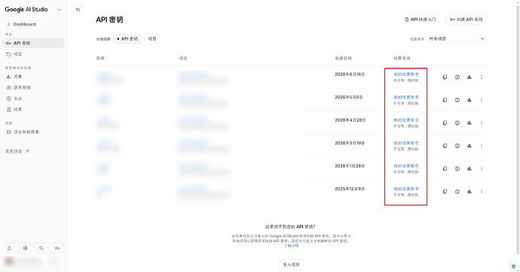The height and width of the screenshot is (272, 520).
Task: Open billing icon for 2026年6月18日 key
Action: pyautogui.click(x=457, y=77)
